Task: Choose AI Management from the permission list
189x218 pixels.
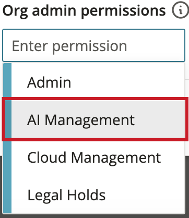Action: click(95, 119)
